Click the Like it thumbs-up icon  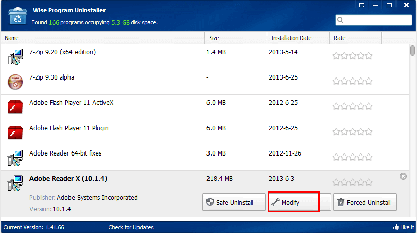pyautogui.click(x=396, y=227)
